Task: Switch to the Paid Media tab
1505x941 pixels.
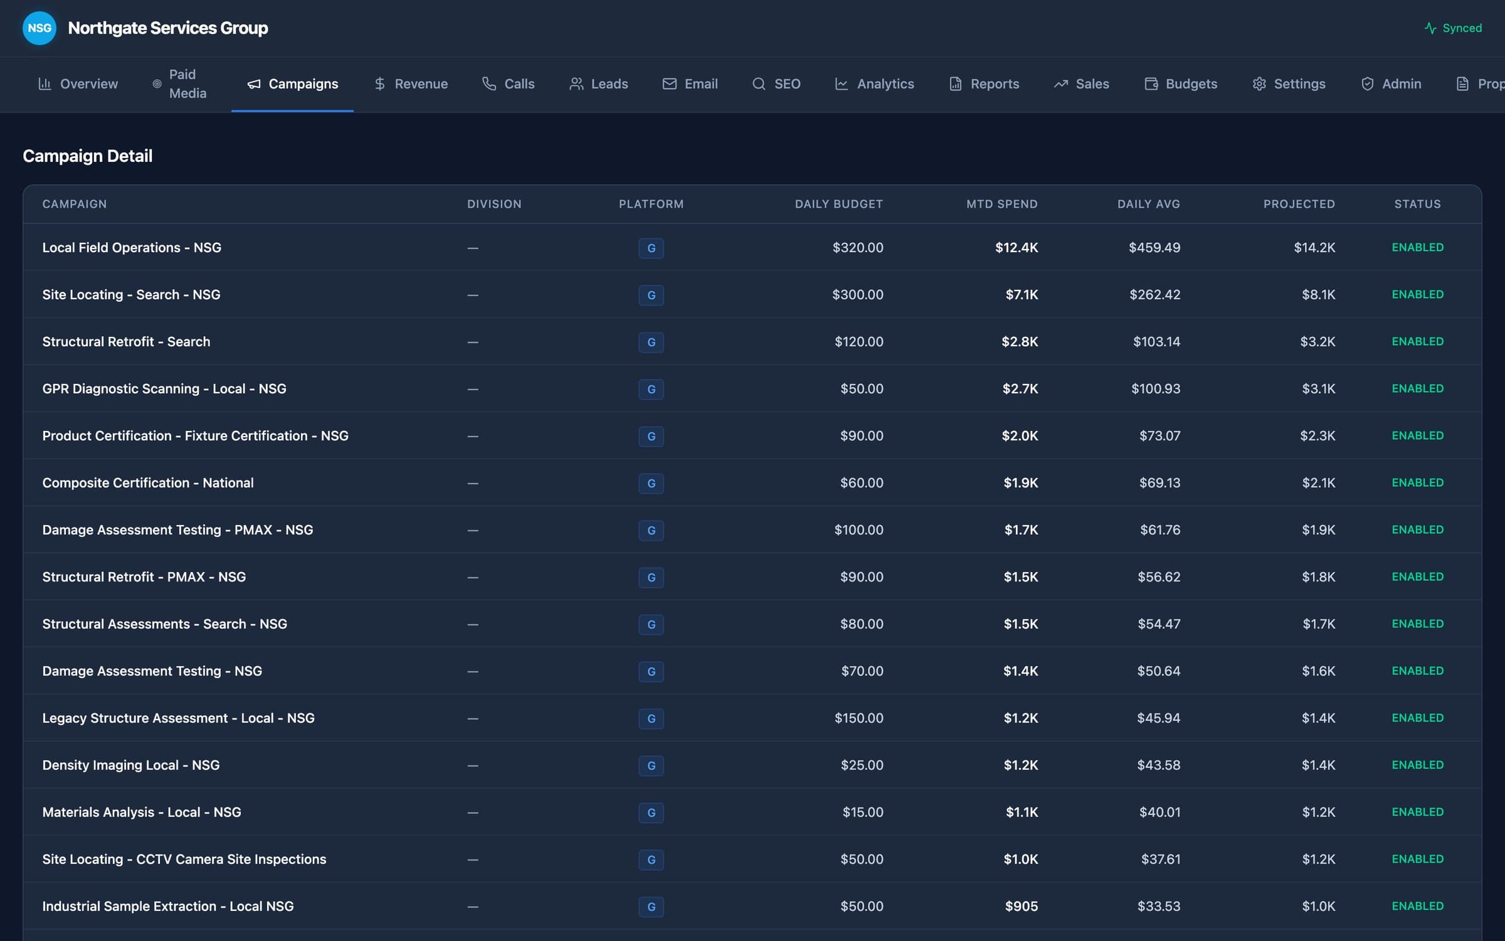Action: pyautogui.click(x=179, y=84)
